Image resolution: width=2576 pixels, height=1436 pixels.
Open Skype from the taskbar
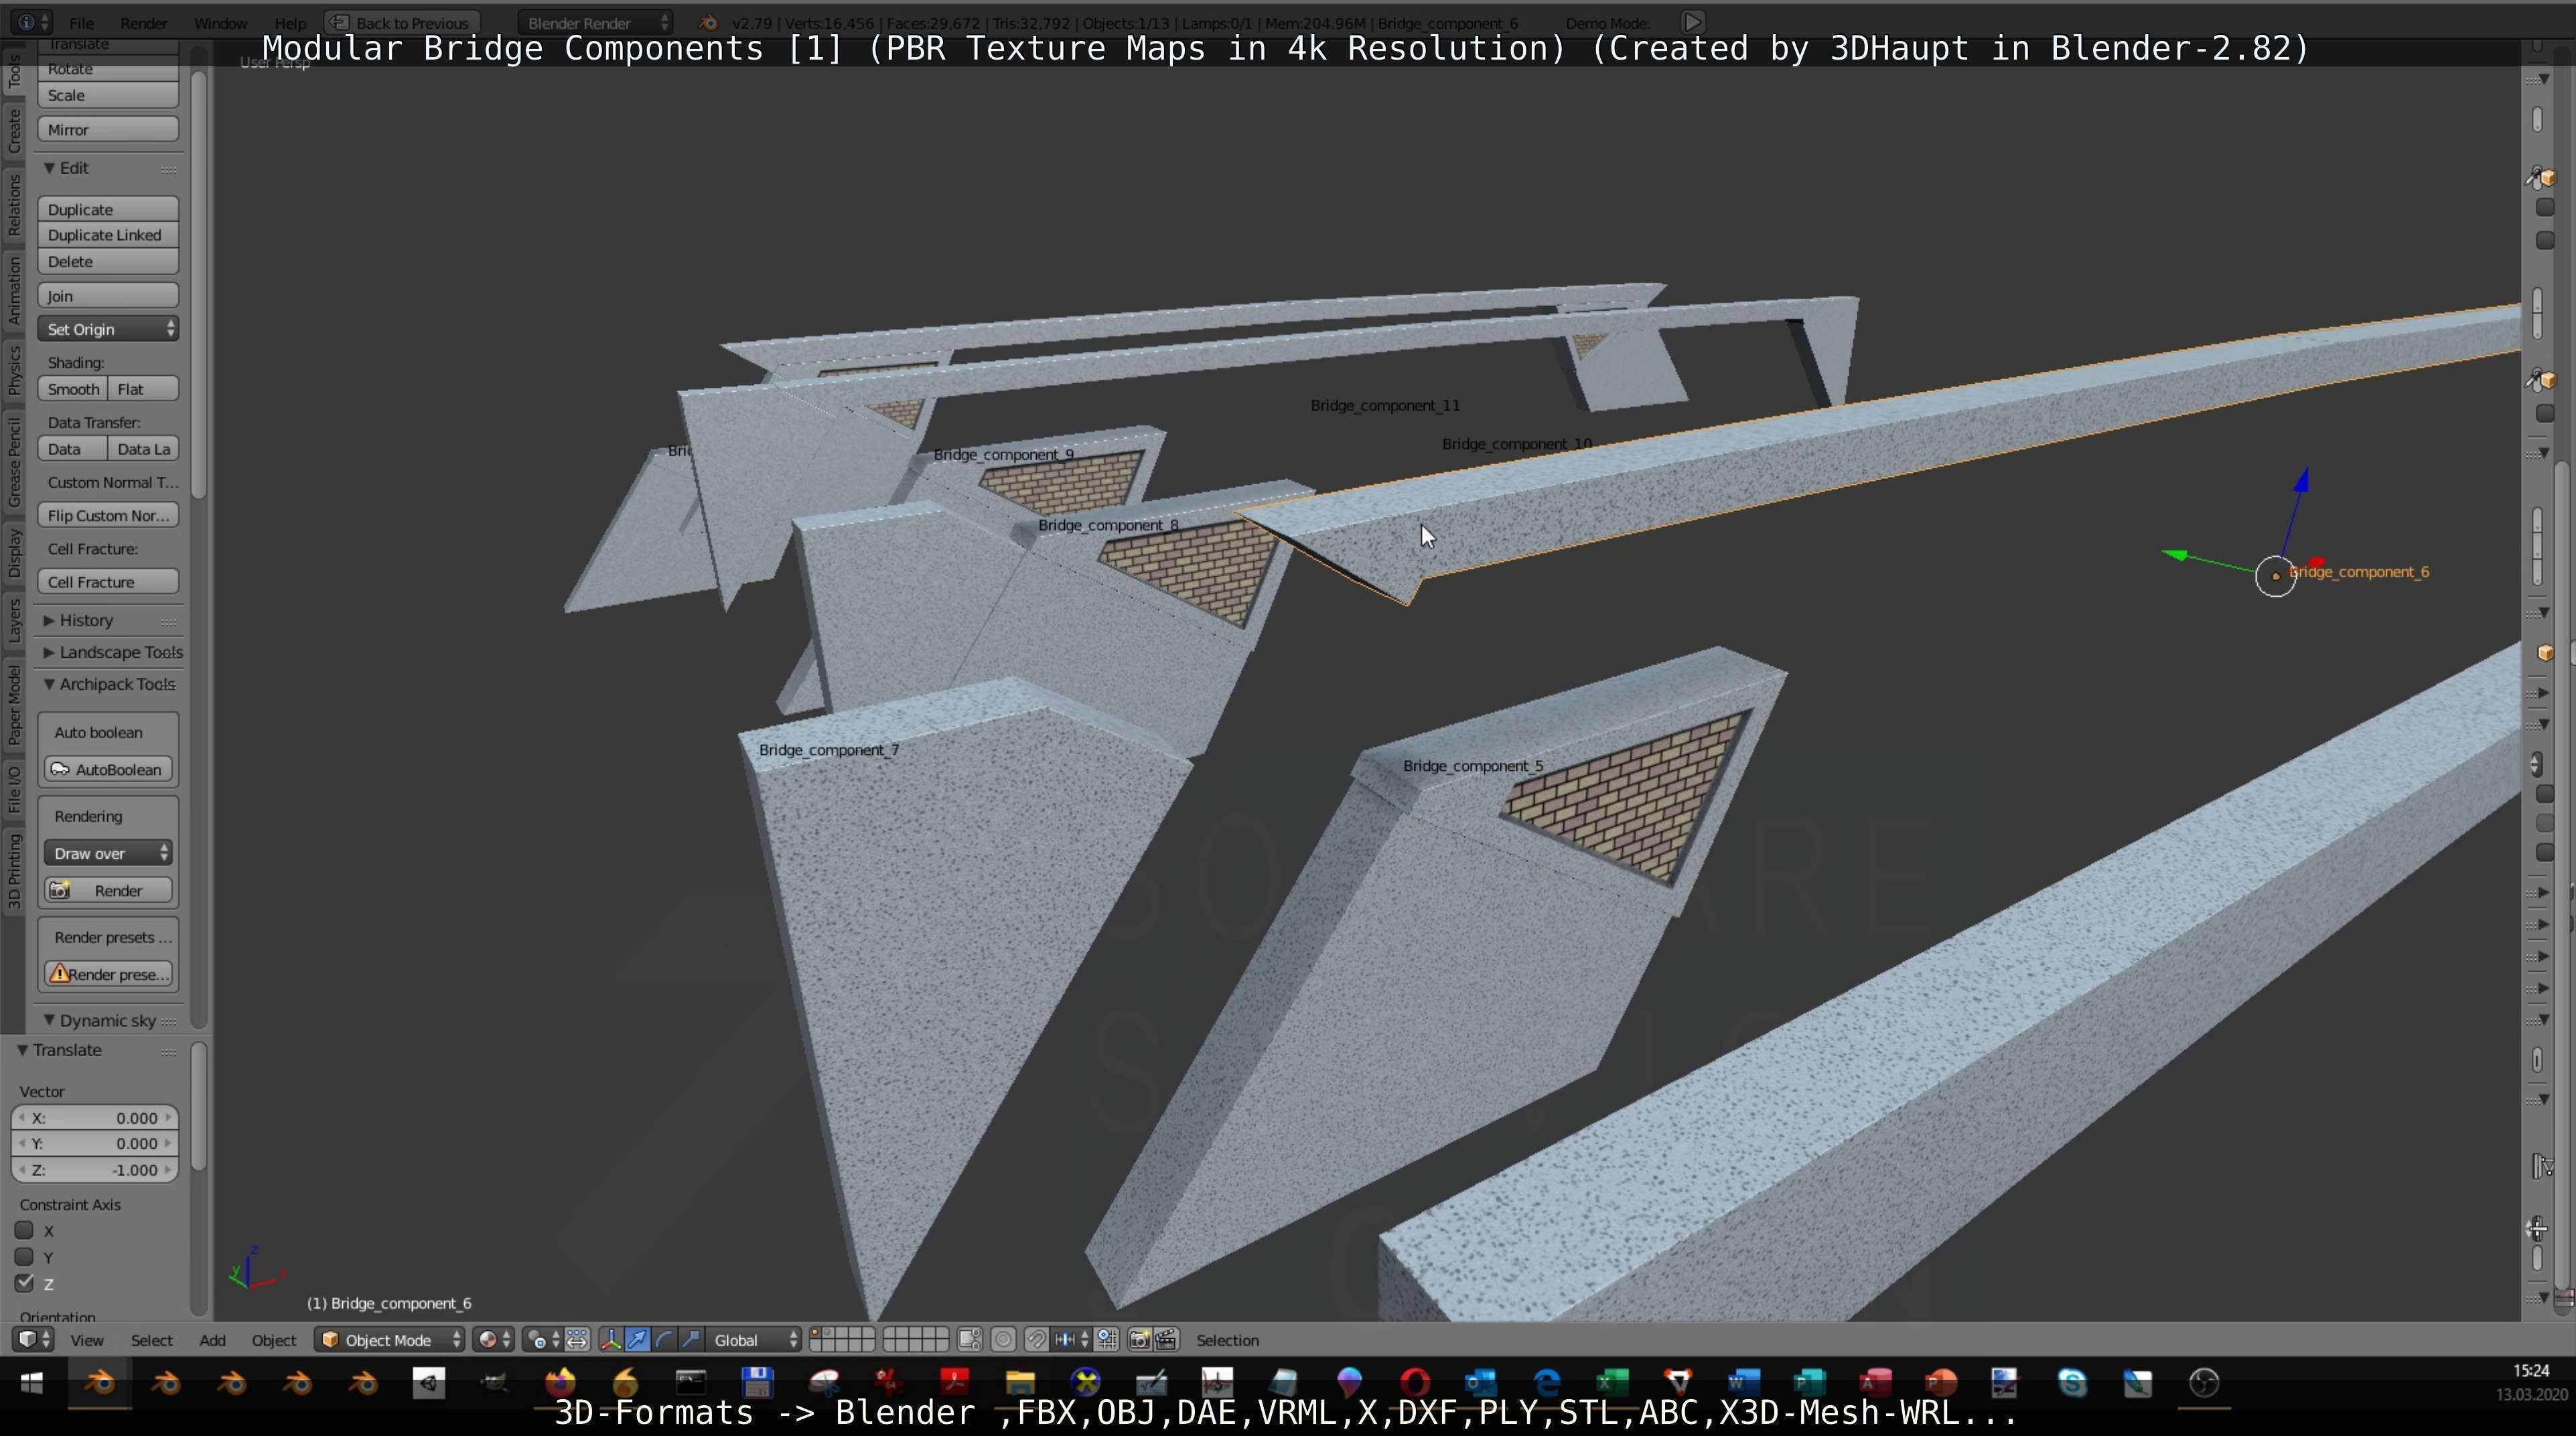(2072, 1383)
